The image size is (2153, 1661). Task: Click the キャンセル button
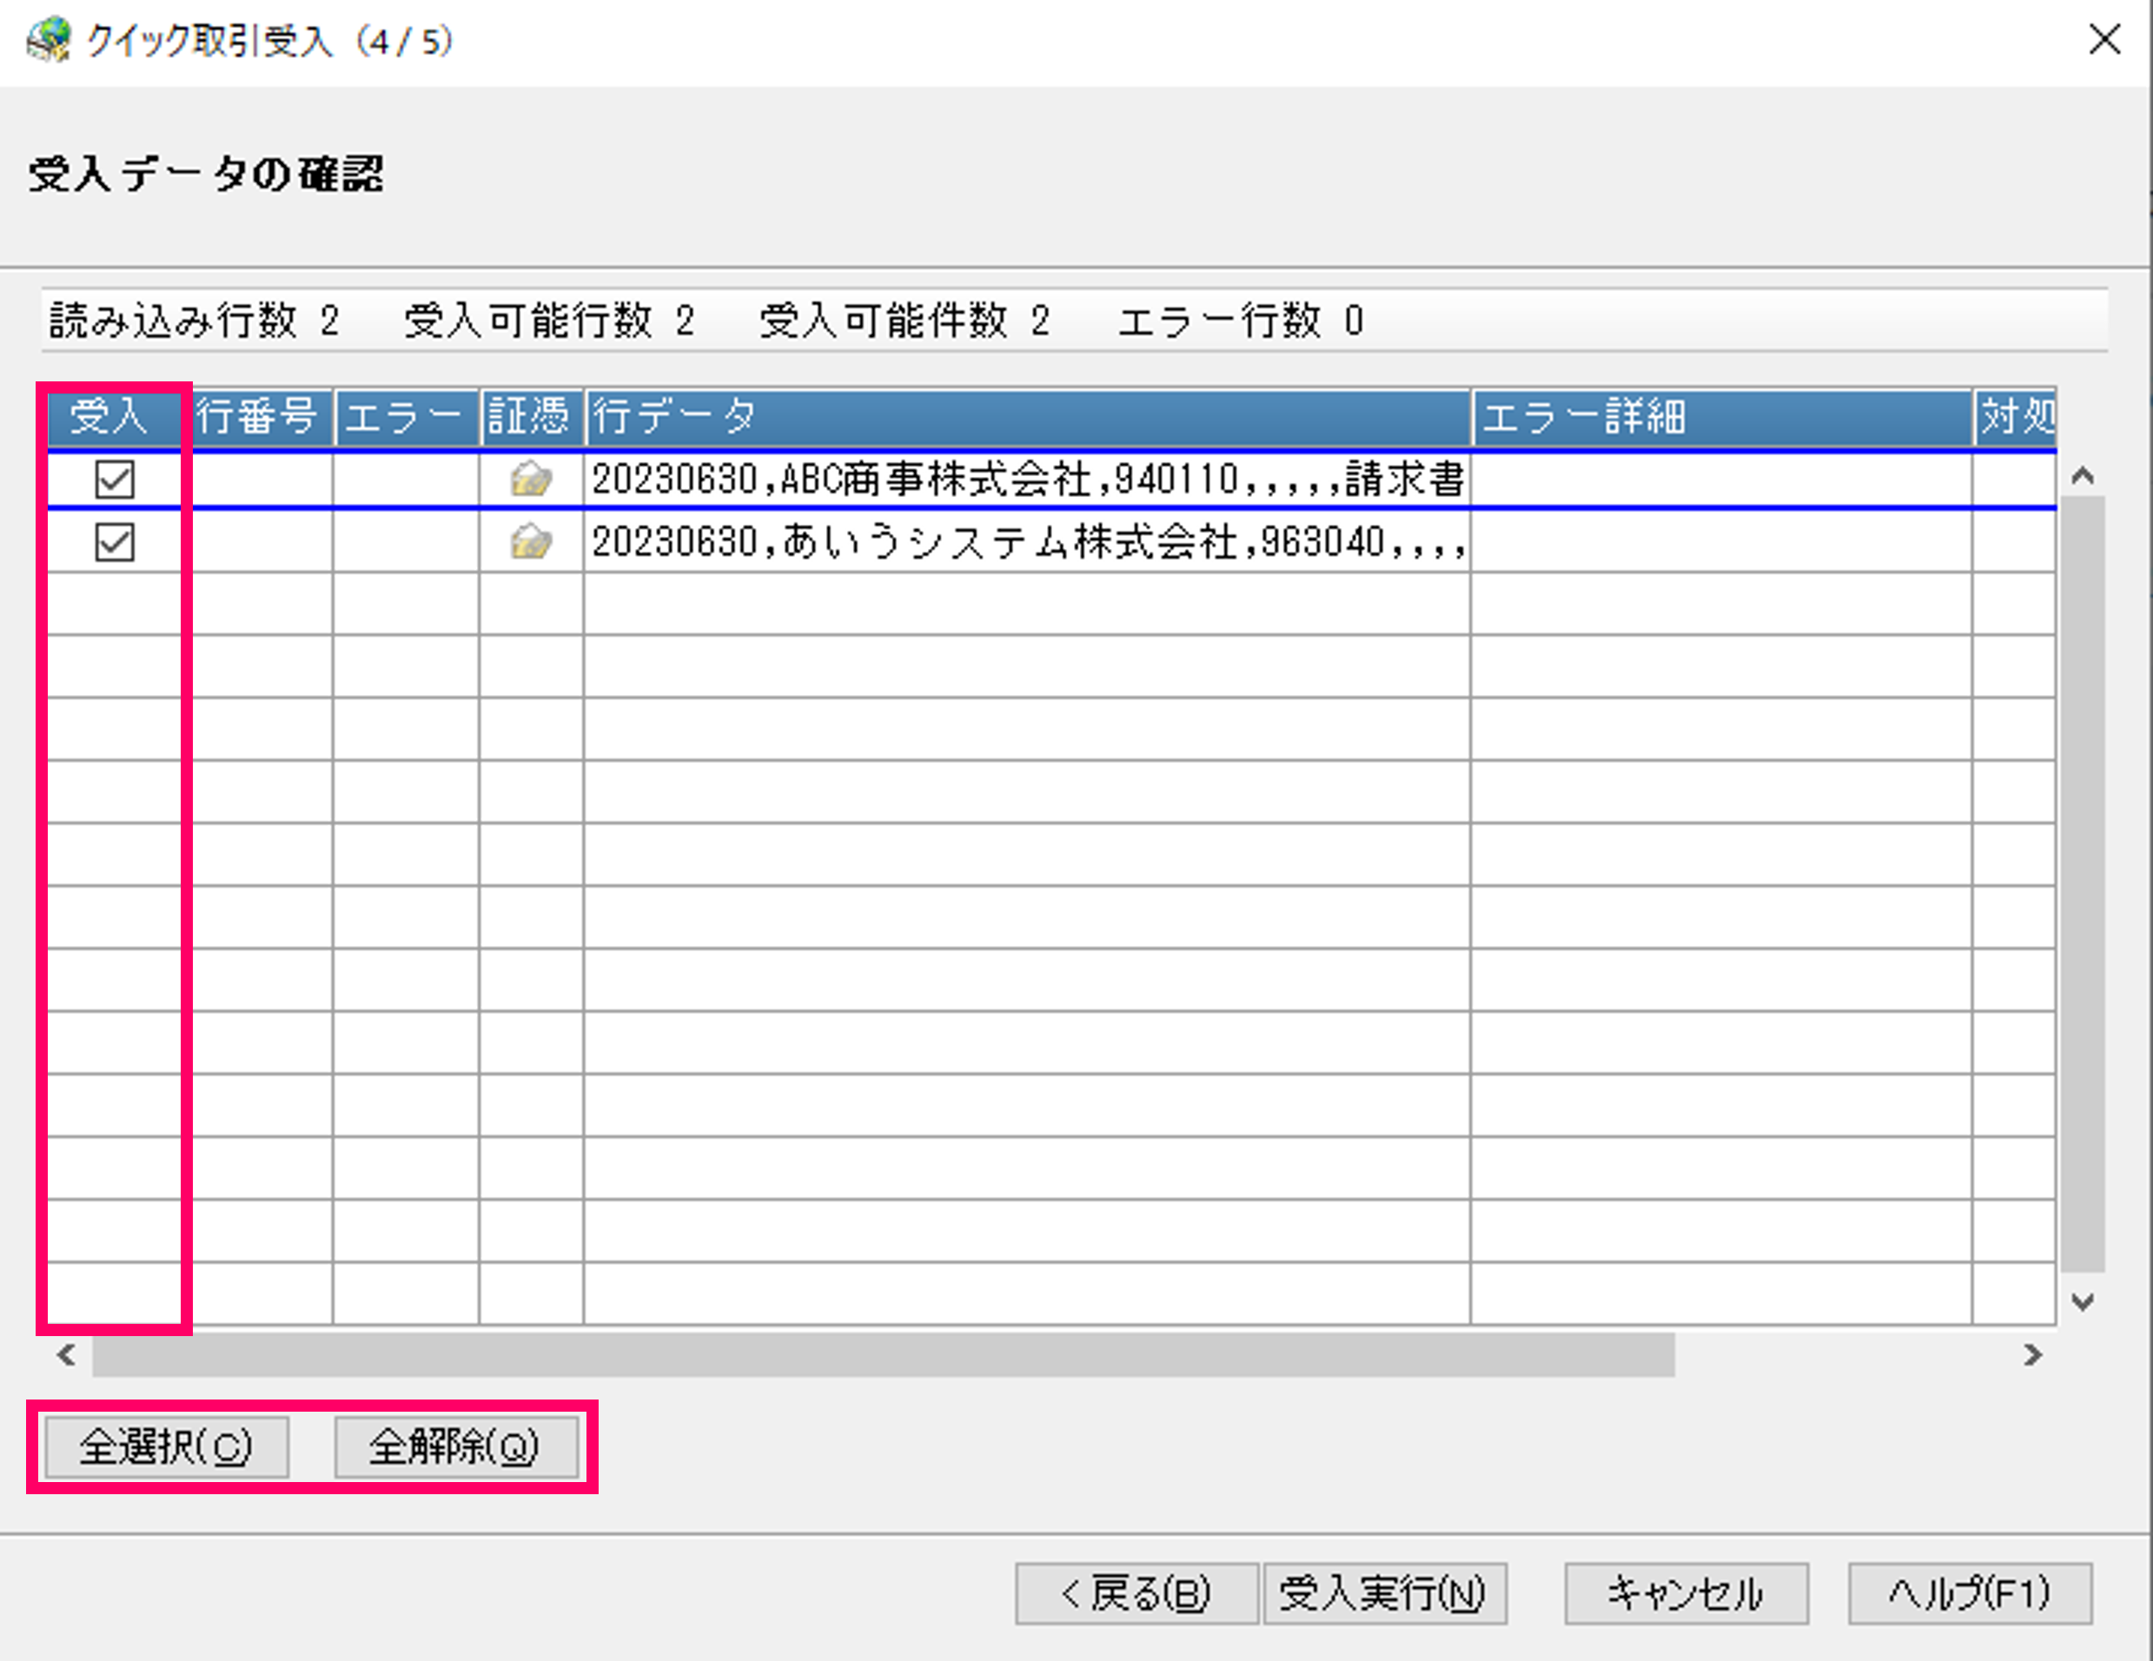pos(1685,1593)
